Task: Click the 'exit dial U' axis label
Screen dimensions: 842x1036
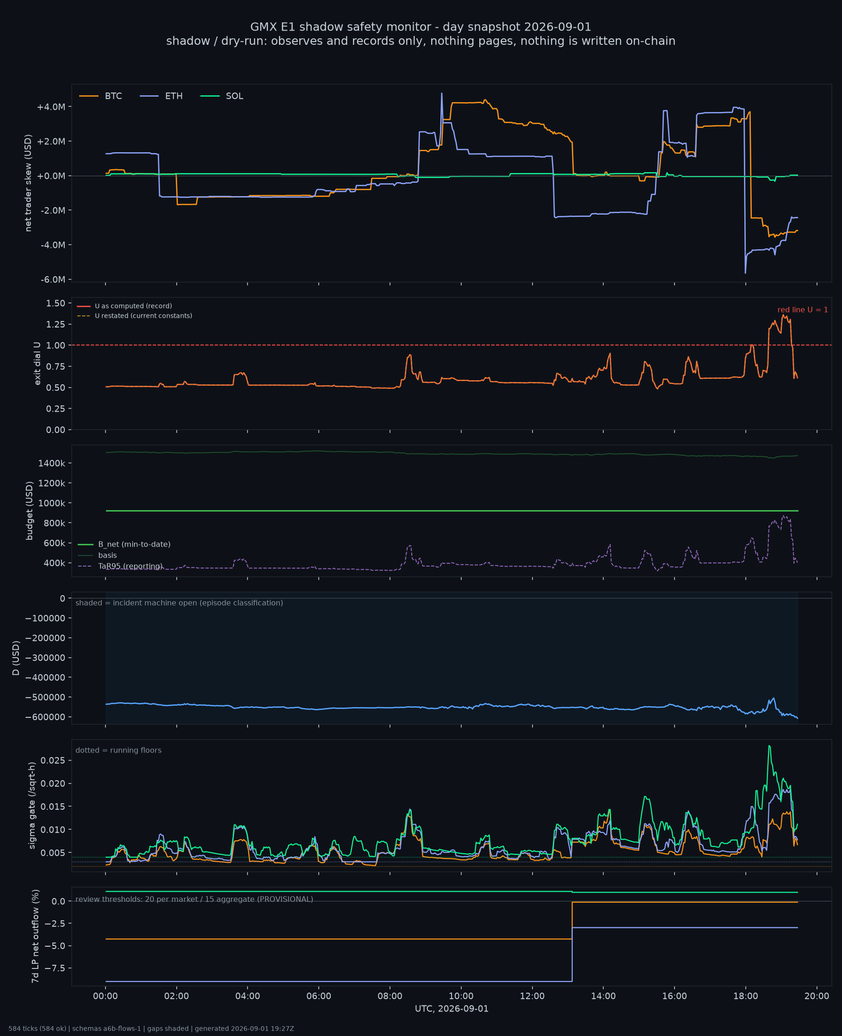Action: click(37, 364)
